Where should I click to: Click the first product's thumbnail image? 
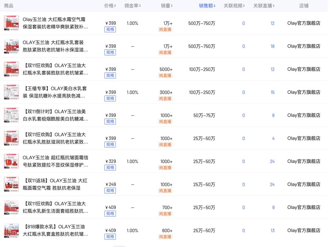click(x=11, y=23)
